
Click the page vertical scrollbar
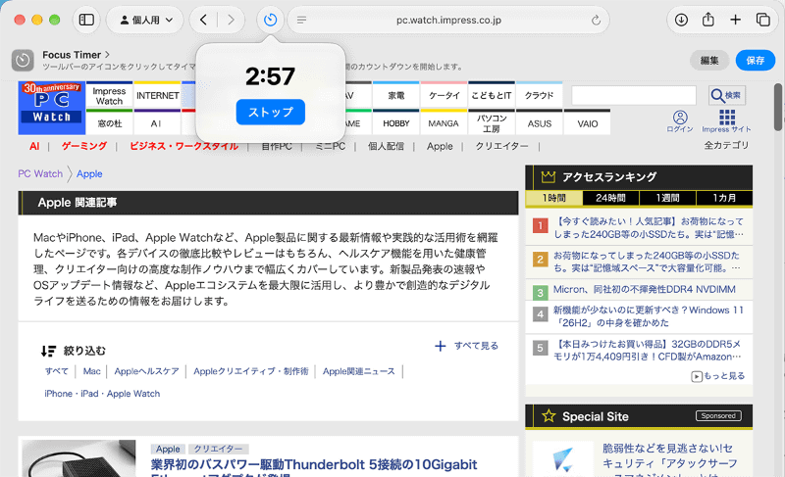[778, 107]
